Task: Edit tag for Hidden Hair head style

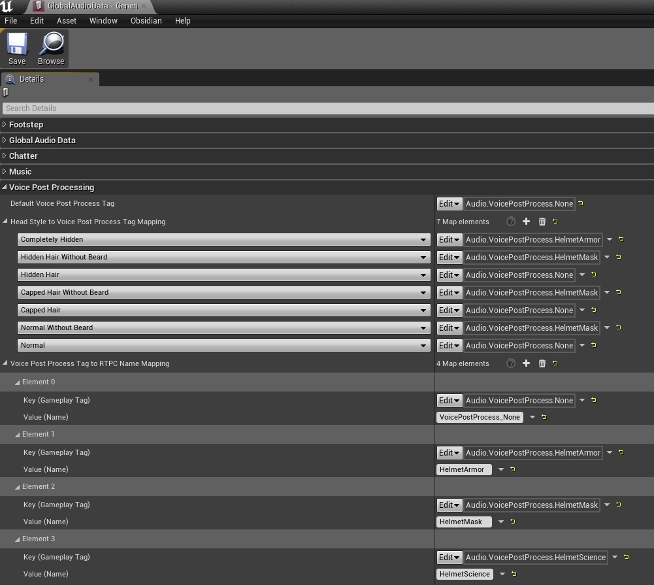Action: coord(450,275)
